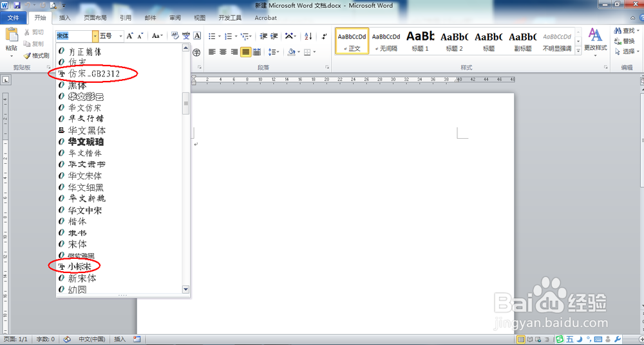Apply the 无间隔 no spacing style
The image size is (644, 345).
(386, 40)
